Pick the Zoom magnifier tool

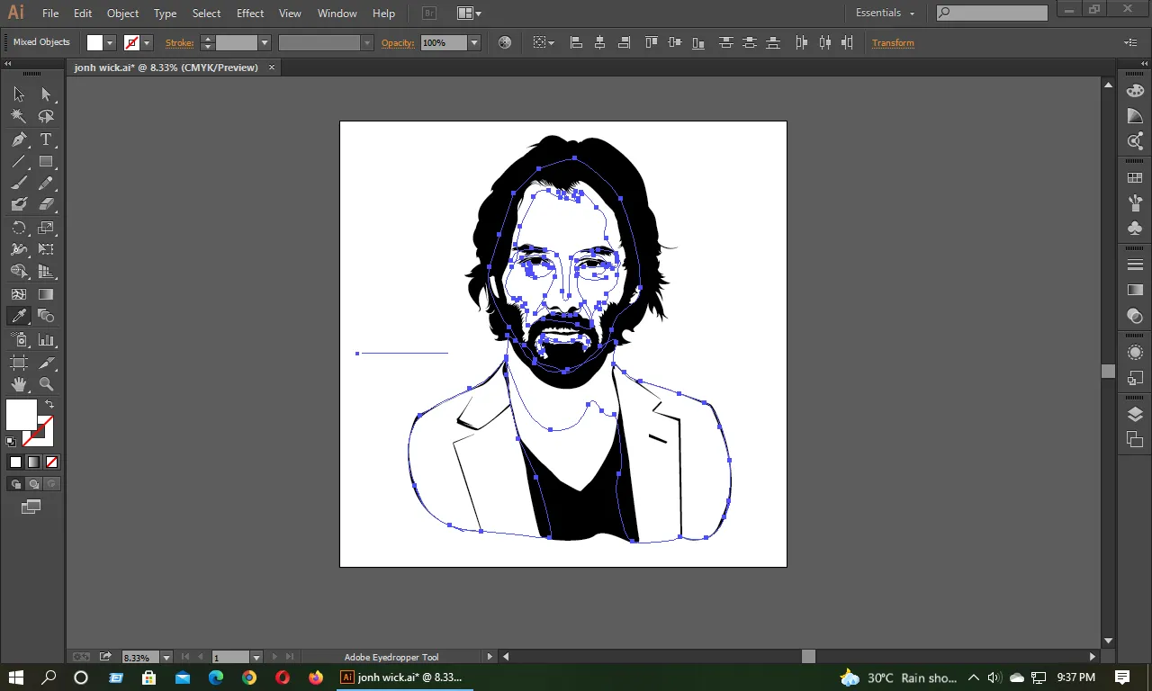46,384
